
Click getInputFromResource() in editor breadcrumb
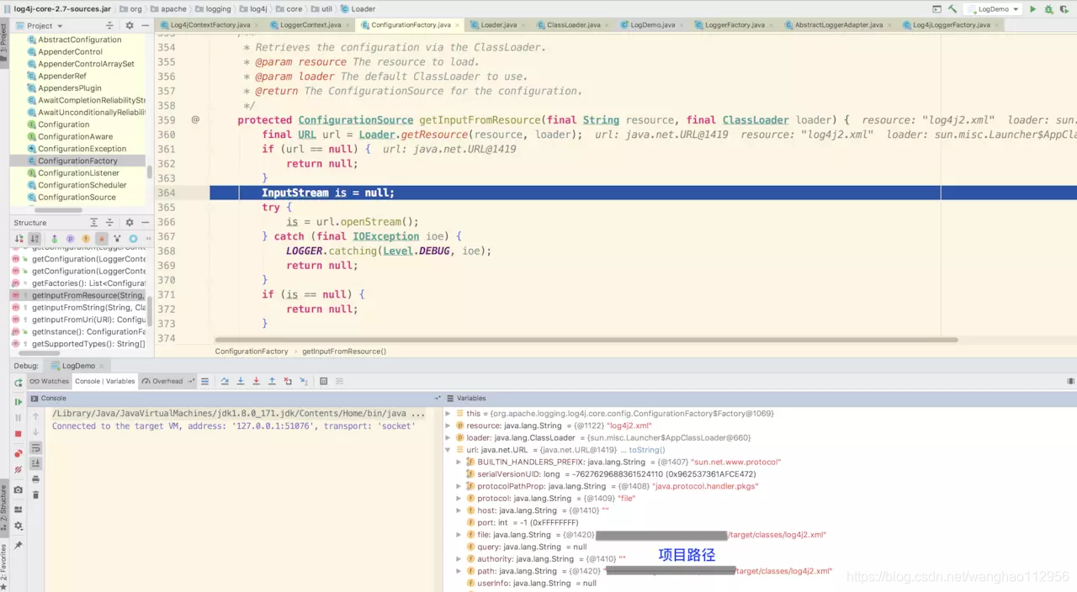344,351
